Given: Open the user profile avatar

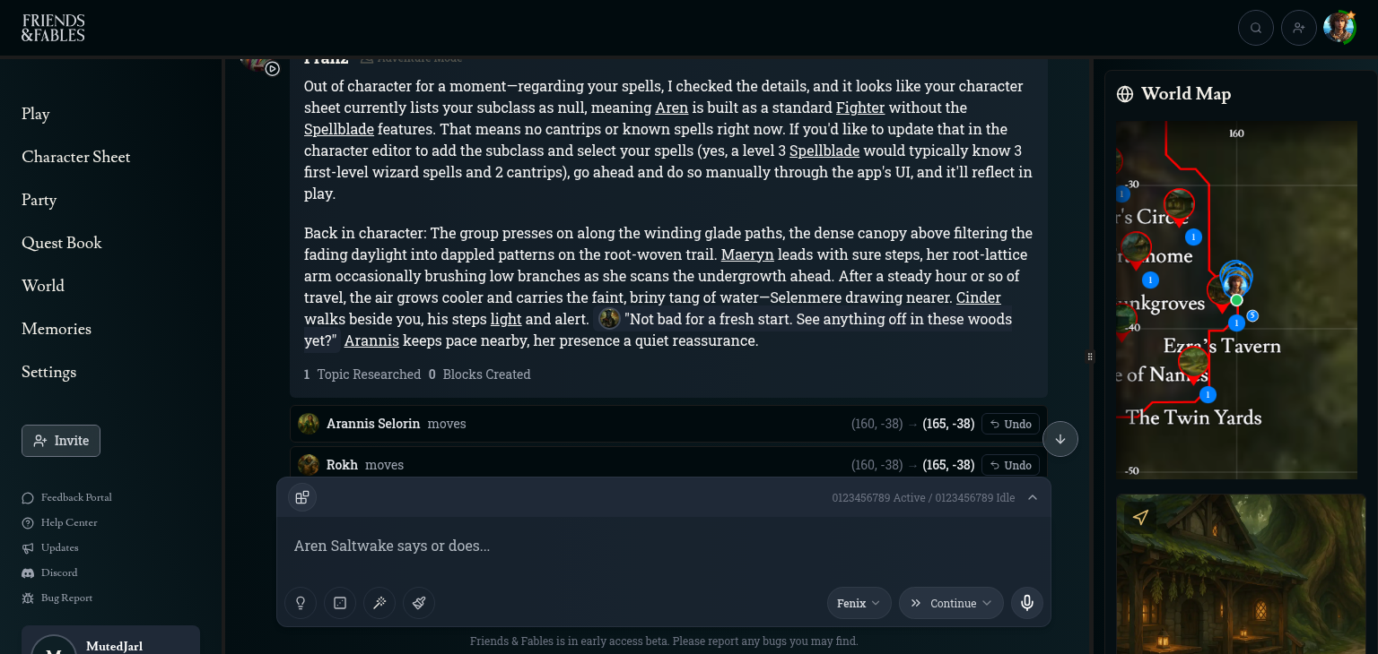Looking at the screenshot, I should [1339, 28].
